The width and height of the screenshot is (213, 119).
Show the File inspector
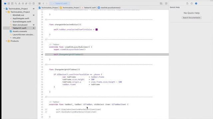coord(187,4)
